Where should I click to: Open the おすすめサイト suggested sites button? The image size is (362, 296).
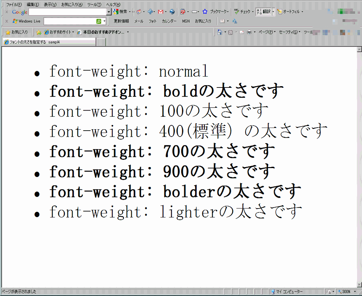(x=59, y=32)
